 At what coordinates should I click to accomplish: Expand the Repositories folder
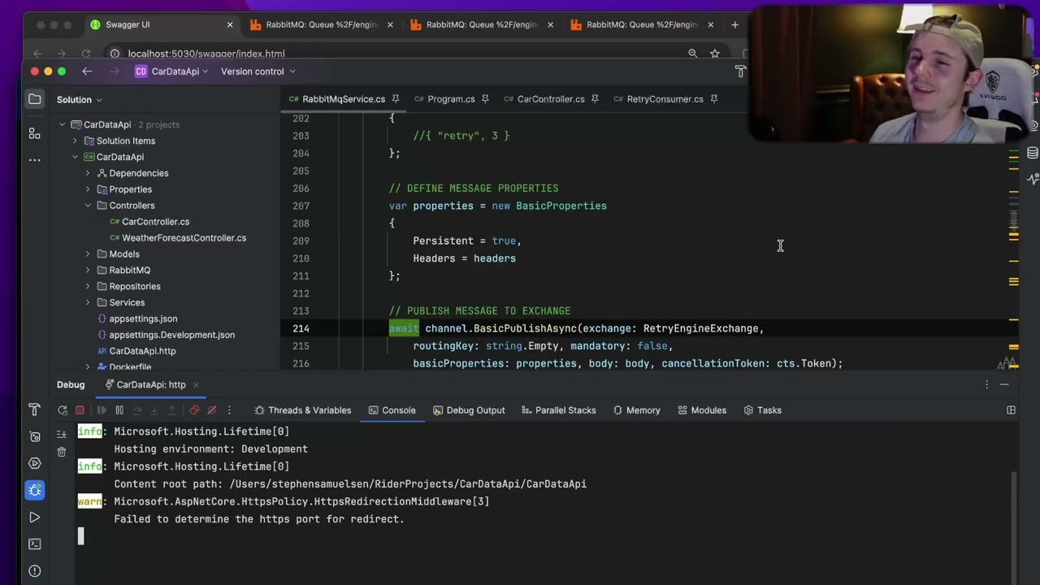pos(89,287)
